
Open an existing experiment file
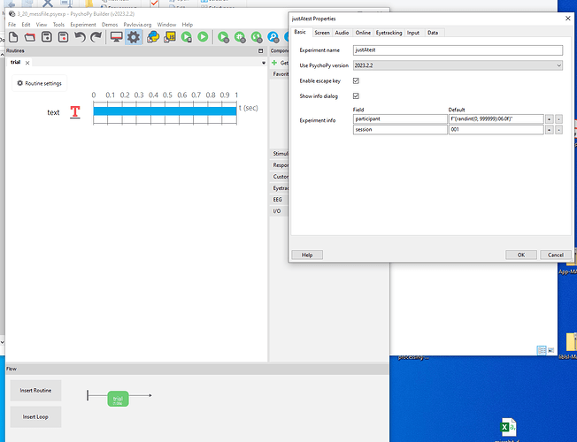click(x=30, y=37)
